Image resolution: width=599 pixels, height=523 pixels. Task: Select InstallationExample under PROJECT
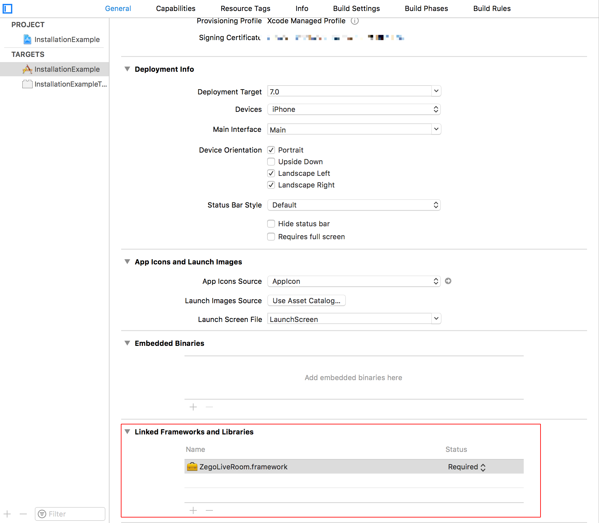55,39
